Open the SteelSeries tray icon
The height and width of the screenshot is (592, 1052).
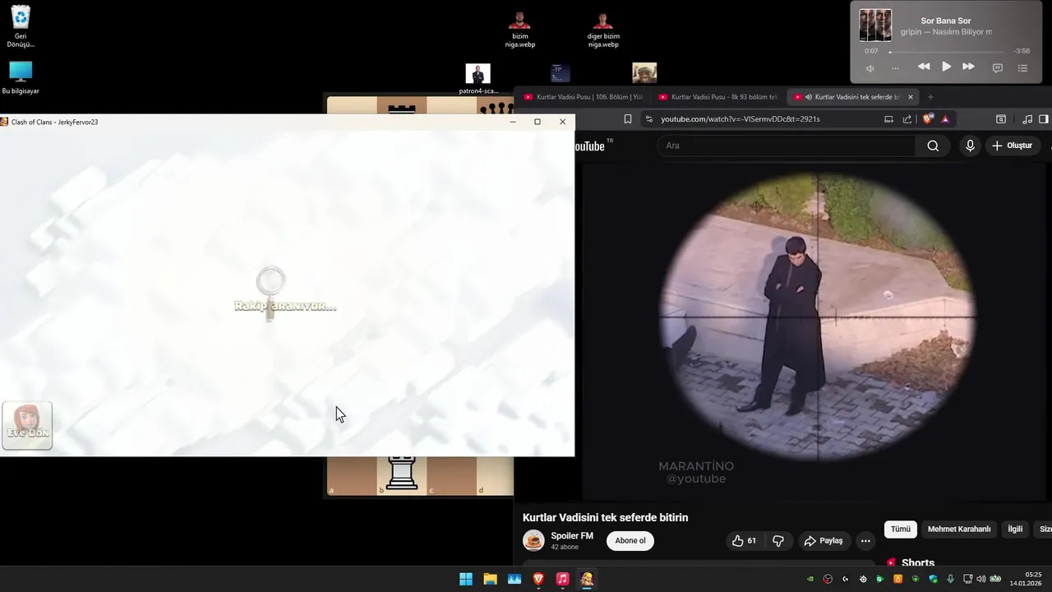[x=862, y=579]
